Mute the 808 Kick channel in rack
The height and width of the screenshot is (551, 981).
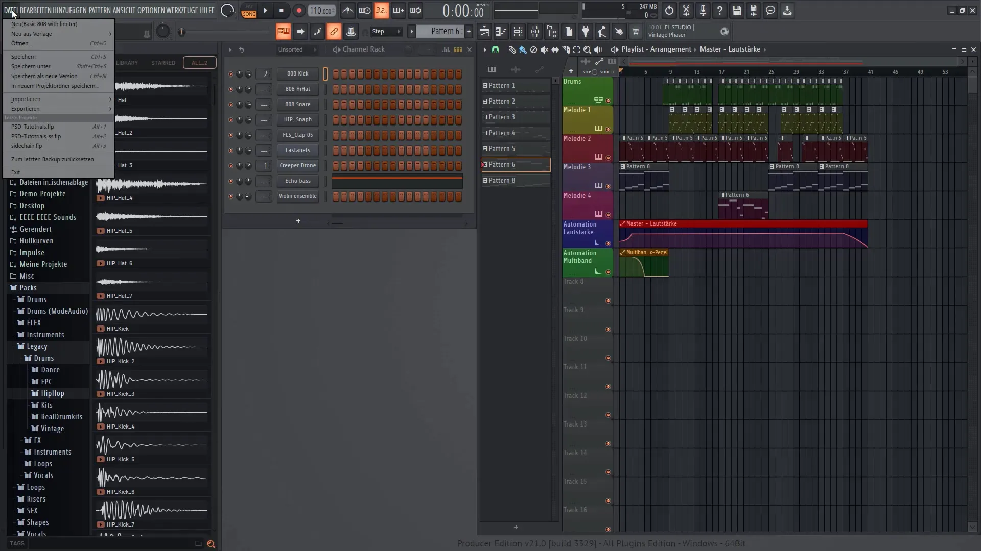230,73
